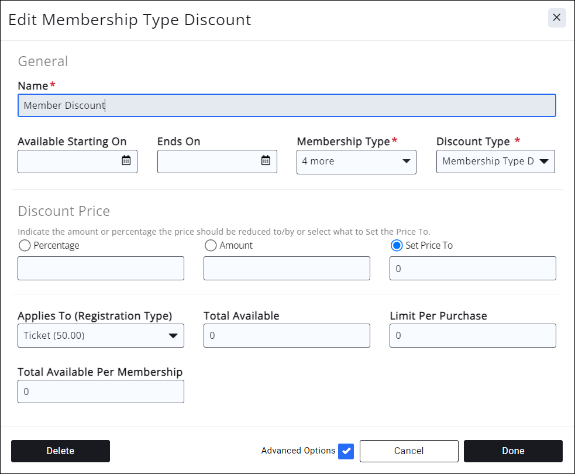
Task: Uncheck the Advanced Options checkbox
Action: coord(346,451)
